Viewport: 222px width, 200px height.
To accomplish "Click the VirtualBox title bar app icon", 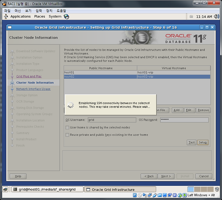I will tap(4, 4).
